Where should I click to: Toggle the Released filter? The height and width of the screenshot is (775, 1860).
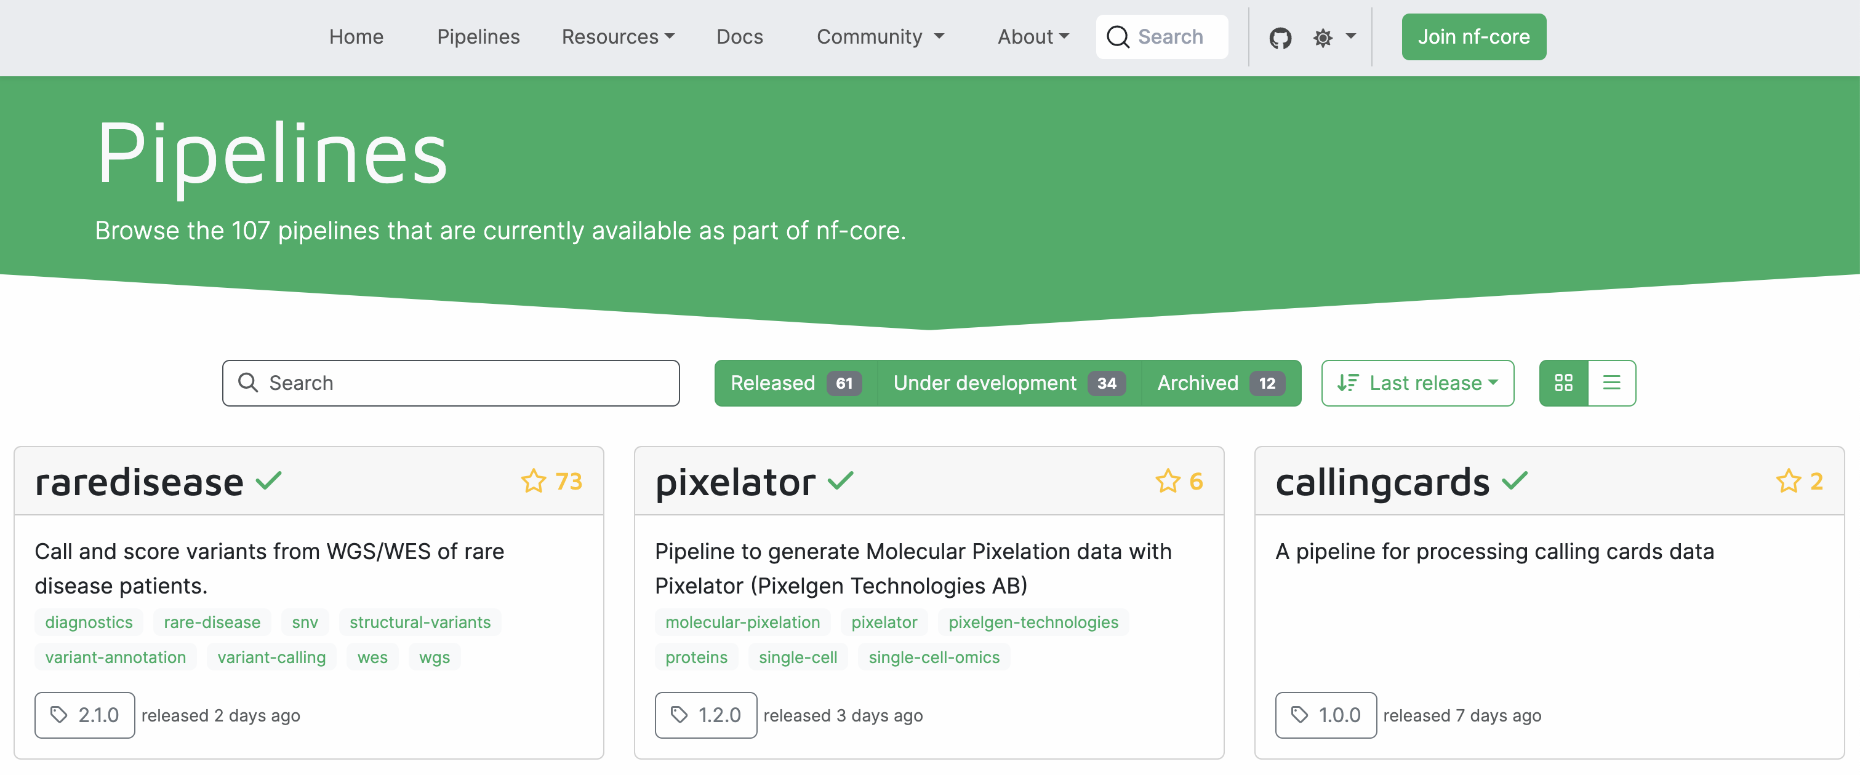click(x=794, y=383)
